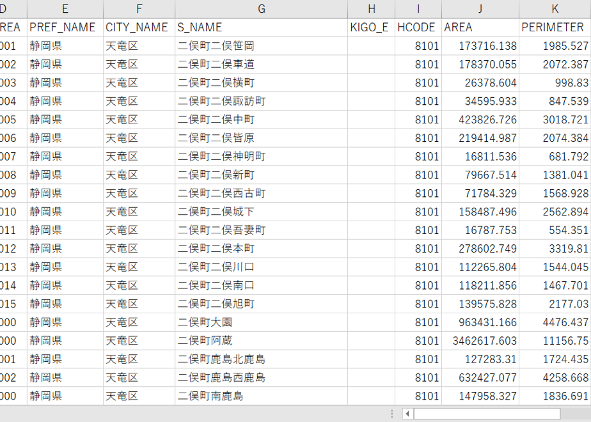Click PERIMETER value 4258.668
Image resolution: width=591 pixels, height=422 pixels.
[555, 379]
